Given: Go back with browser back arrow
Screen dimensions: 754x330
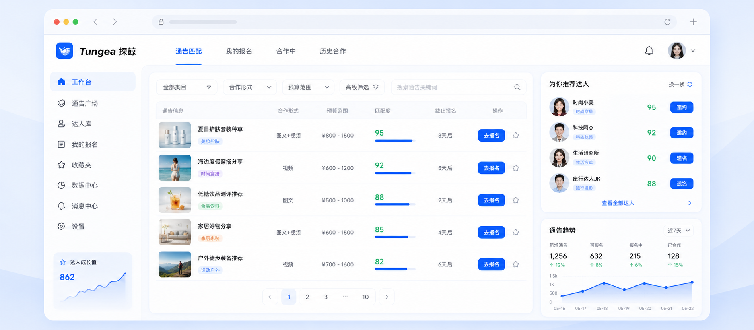Looking at the screenshot, I should point(95,22).
